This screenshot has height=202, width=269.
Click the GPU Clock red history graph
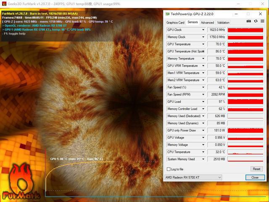(245, 30)
